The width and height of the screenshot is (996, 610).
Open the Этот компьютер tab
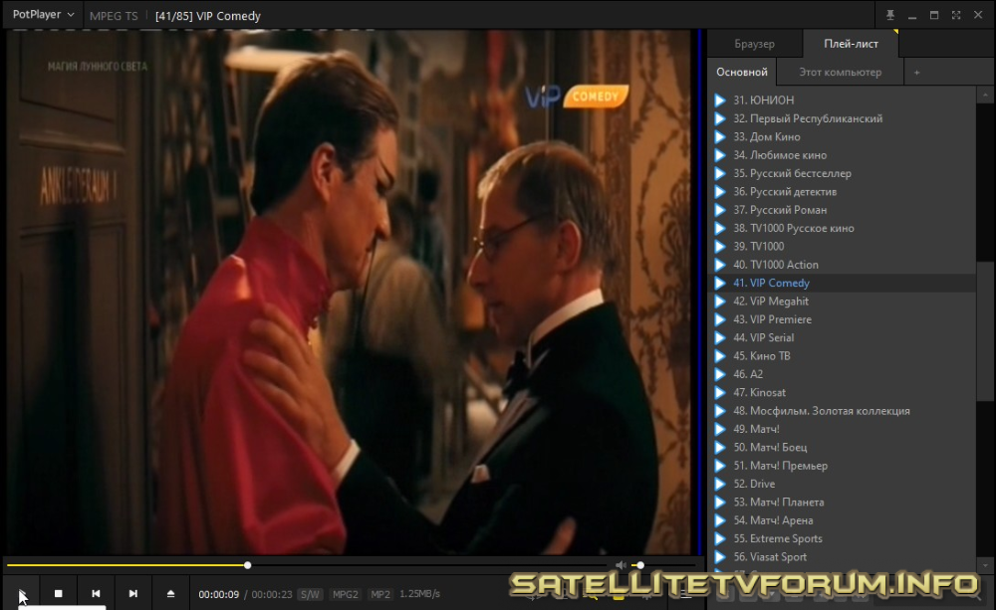coord(840,72)
